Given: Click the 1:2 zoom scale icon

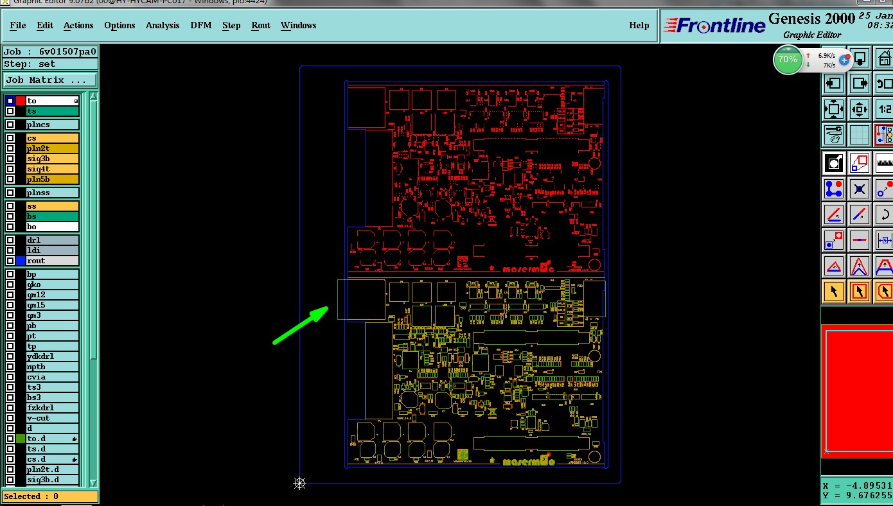Looking at the screenshot, I should pyautogui.click(x=885, y=109).
